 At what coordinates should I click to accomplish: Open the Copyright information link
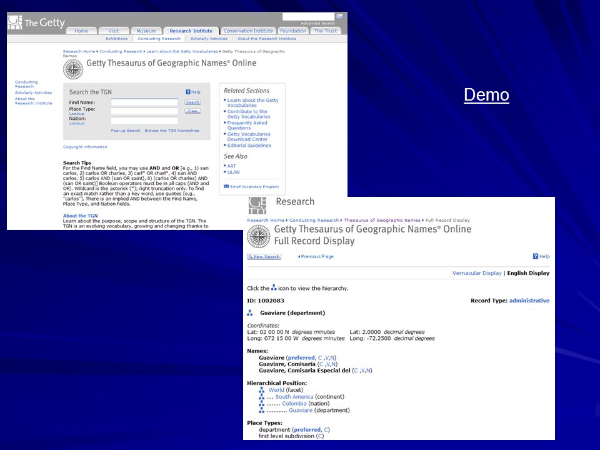[85, 147]
